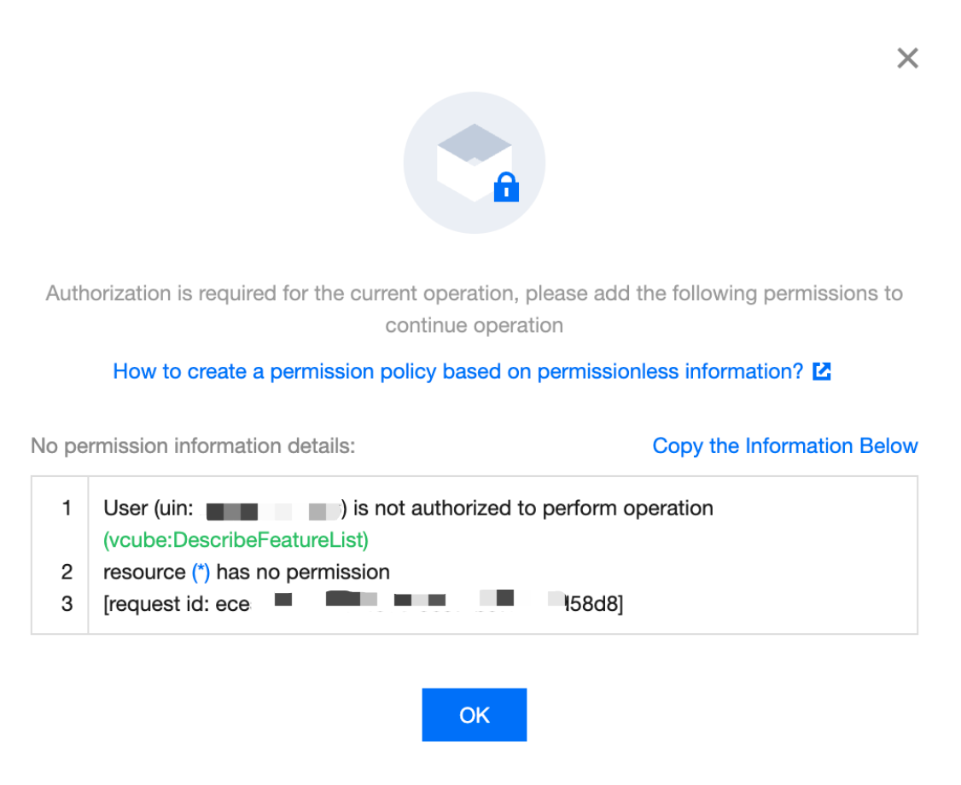Viewport: 961px width, 785px height.
Task: Close the dialog with the X icon
Action: pyautogui.click(x=907, y=58)
